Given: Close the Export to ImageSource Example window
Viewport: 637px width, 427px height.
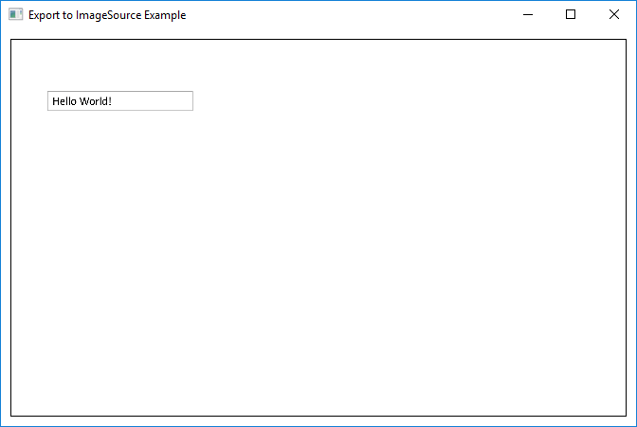Looking at the screenshot, I should [x=614, y=15].
